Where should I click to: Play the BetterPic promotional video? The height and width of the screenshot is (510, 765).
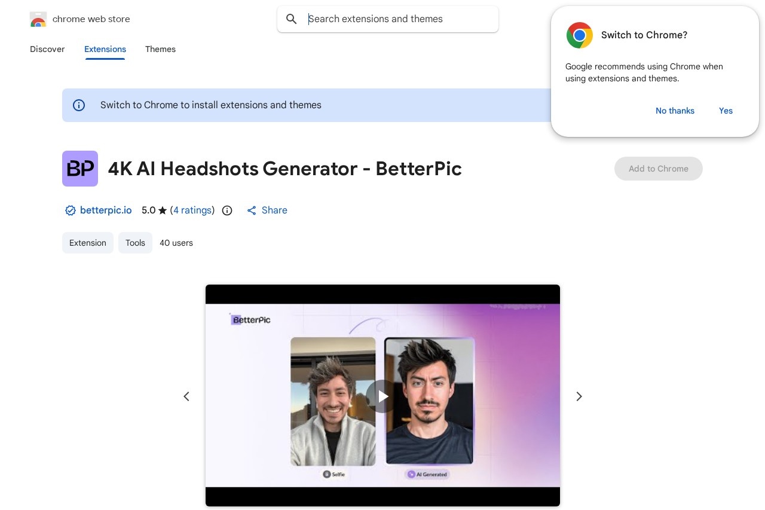[x=382, y=396]
